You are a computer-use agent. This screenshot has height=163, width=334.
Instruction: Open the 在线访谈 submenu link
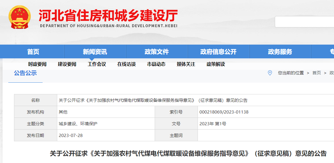[x=126, y=64]
